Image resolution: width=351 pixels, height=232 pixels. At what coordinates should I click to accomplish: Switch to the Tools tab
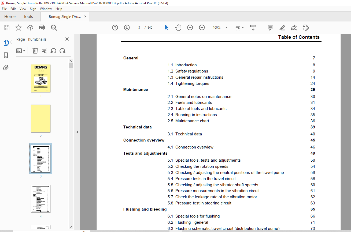[28, 17]
